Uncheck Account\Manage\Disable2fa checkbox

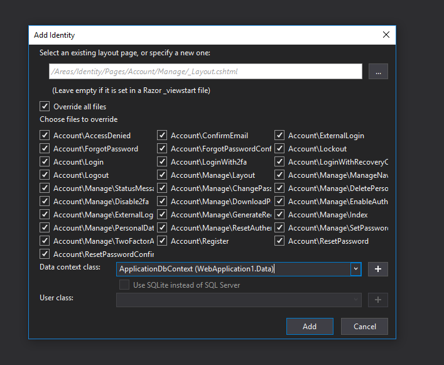click(45, 201)
